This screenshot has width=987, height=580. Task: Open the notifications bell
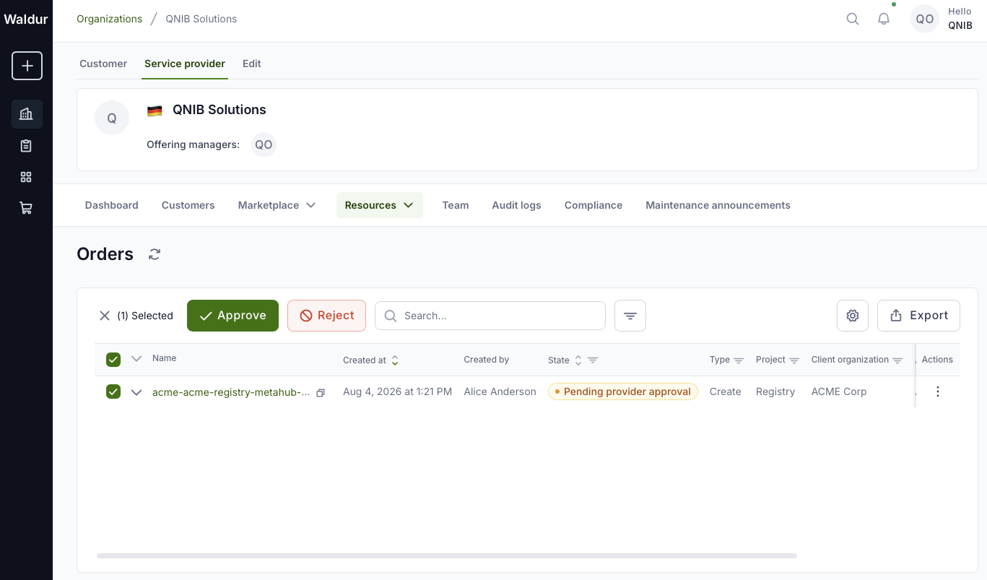point(884,20)
